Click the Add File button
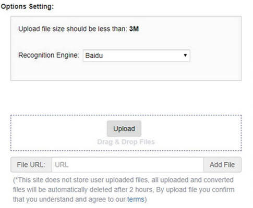The image size is (253, 208). pyautogui.click(x=222, y=165)
